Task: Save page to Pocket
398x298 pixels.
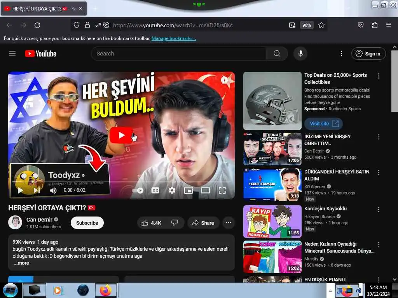Action: pyautogui.click(x=360, y=25)
